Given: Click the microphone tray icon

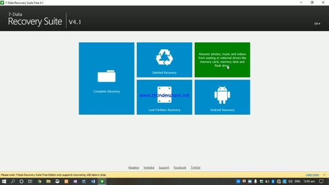Looking at the screenshot, I should tap(255, 181).
